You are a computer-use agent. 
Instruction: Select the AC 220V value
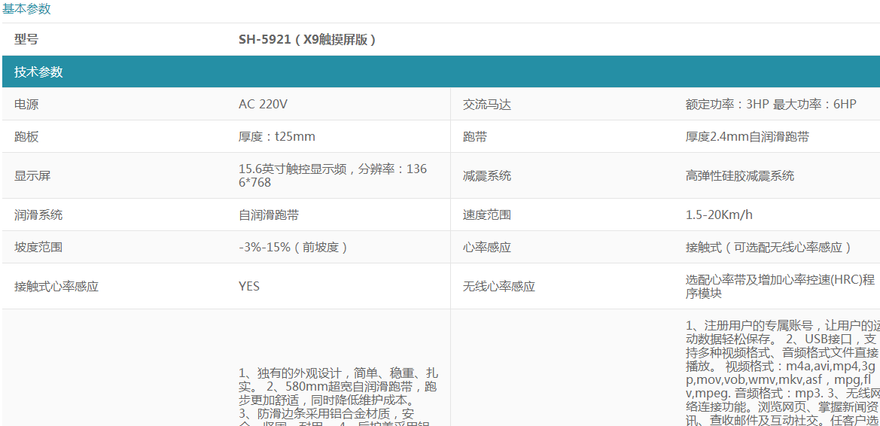click(263, 105)
